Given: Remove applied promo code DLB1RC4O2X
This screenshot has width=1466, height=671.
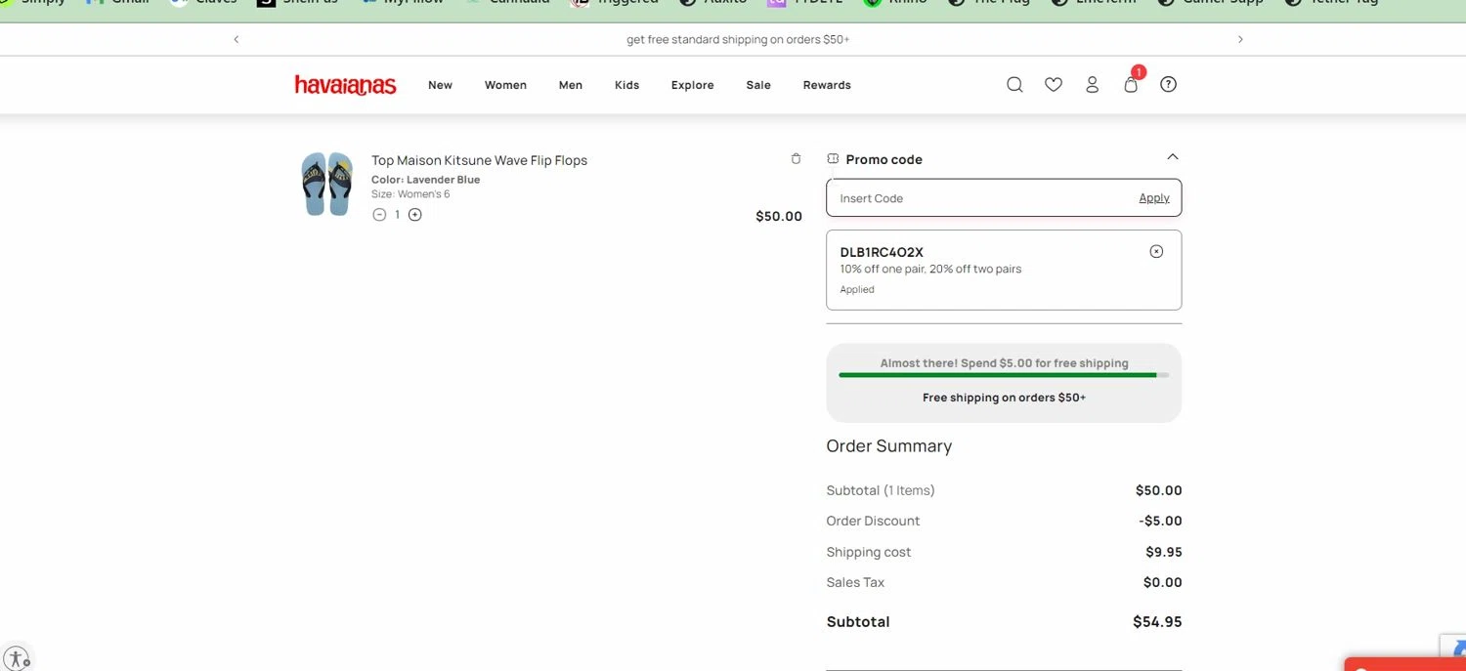Looking at the screenshot, I should 1156,251.
